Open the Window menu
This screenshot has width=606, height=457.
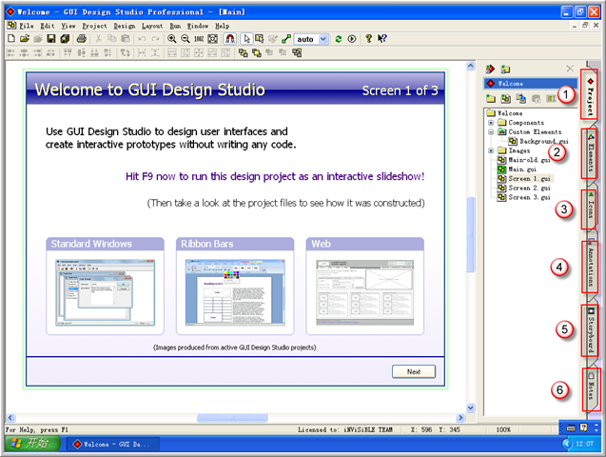point(198,26)
